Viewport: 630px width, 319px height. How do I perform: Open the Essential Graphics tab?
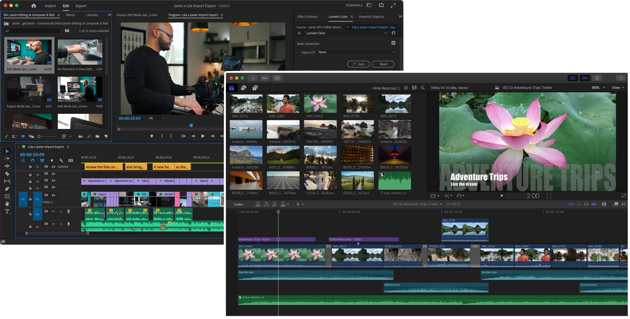371,17
